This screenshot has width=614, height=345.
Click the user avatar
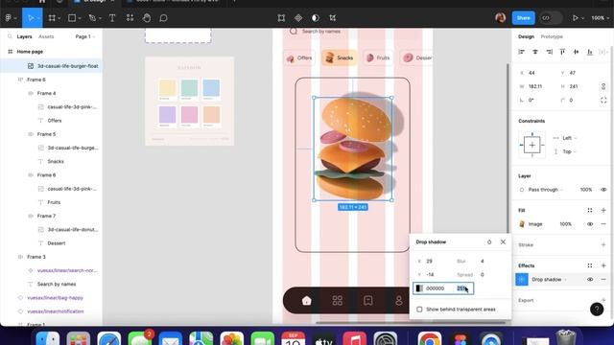501,18
